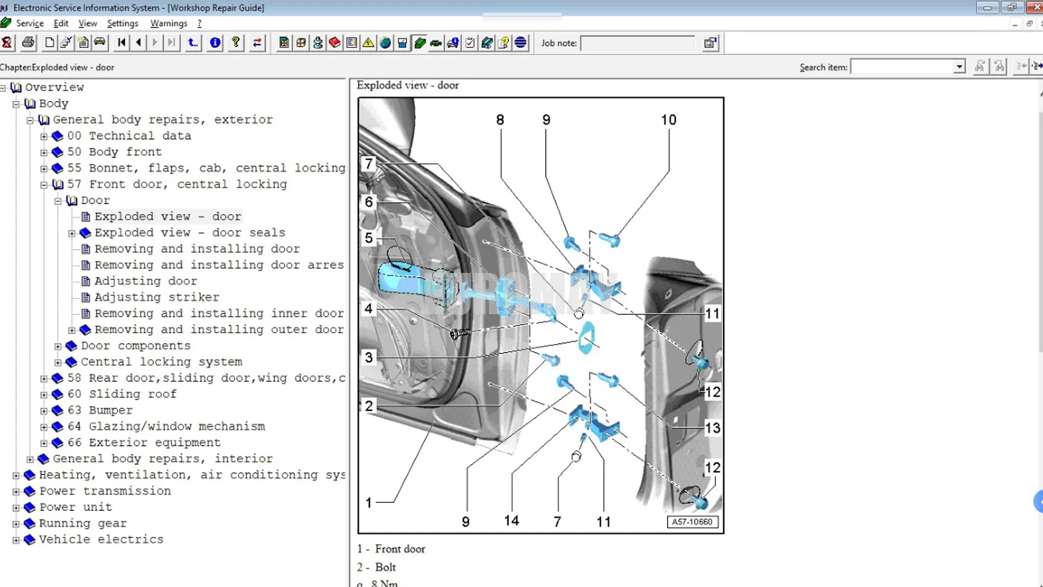Expand the Central locking system node
The image size is (1043, 587).
(58, 363)
